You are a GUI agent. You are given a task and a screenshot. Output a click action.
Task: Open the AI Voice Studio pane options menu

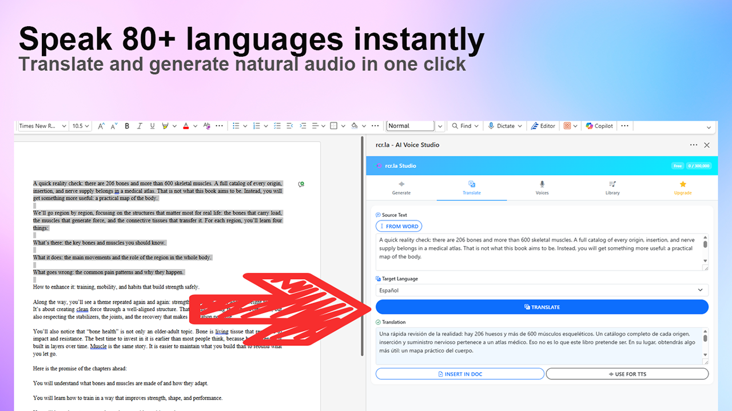coord(694,145)
